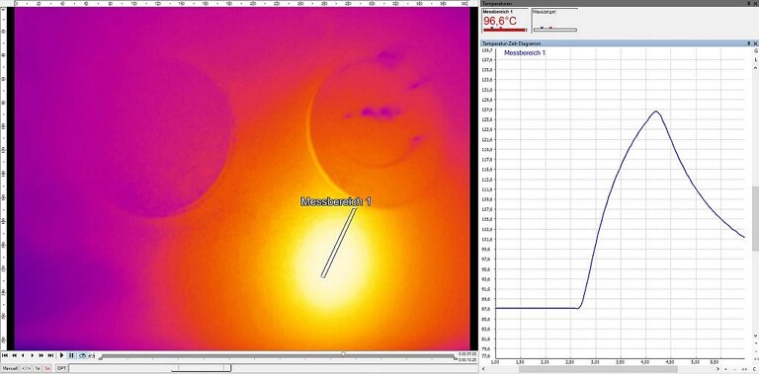The width and height of the screenshot is (759, 374).
Task: Click the Messbereich 1 legend in the diagram
Action: 525,52
